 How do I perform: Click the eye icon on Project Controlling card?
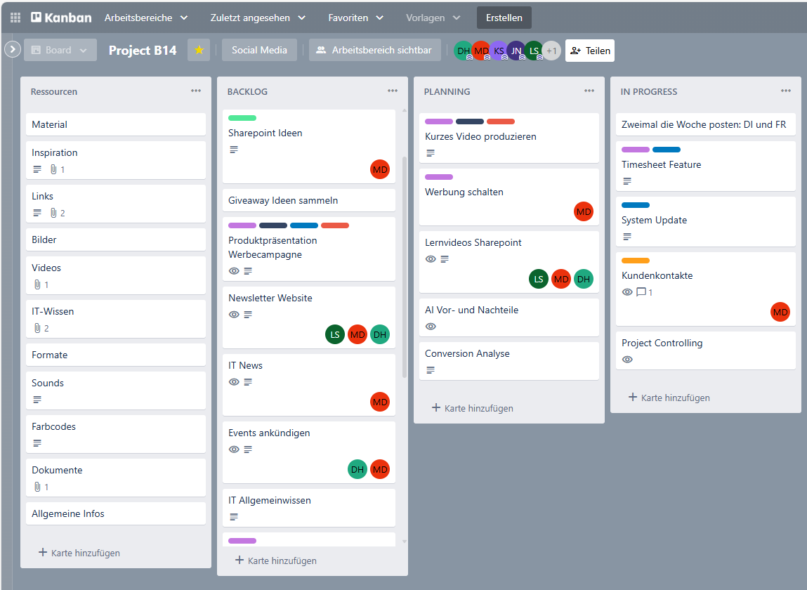point(627,360)
